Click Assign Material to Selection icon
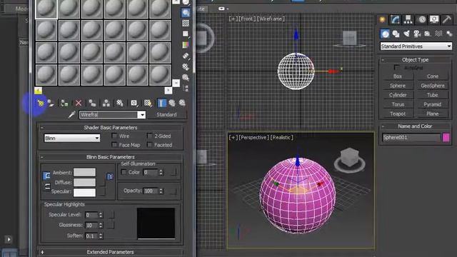This screenshot has width=457, height=257. click(64, 103)
